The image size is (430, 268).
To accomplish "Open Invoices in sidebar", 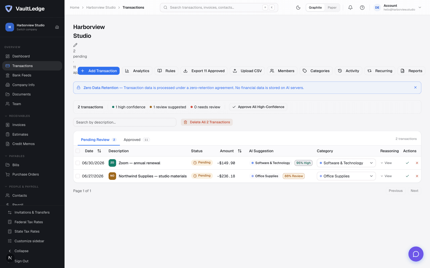I will tap(32, 125).
